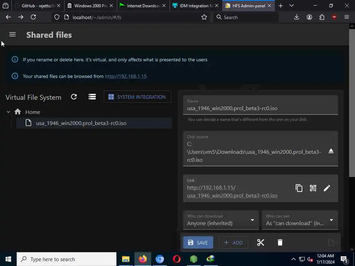The image size is (355, 266).
Task: Delete the selected file entry
Action: point(280,242)
